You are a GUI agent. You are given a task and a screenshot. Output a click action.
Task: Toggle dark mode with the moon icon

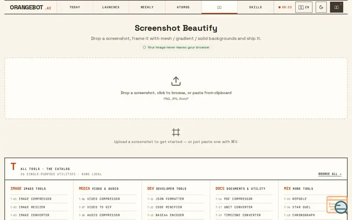pos(321,7)
